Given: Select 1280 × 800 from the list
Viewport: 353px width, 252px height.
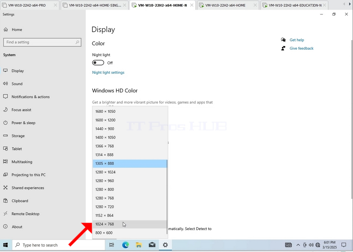Looking at the screenshot, I should 130,189.
